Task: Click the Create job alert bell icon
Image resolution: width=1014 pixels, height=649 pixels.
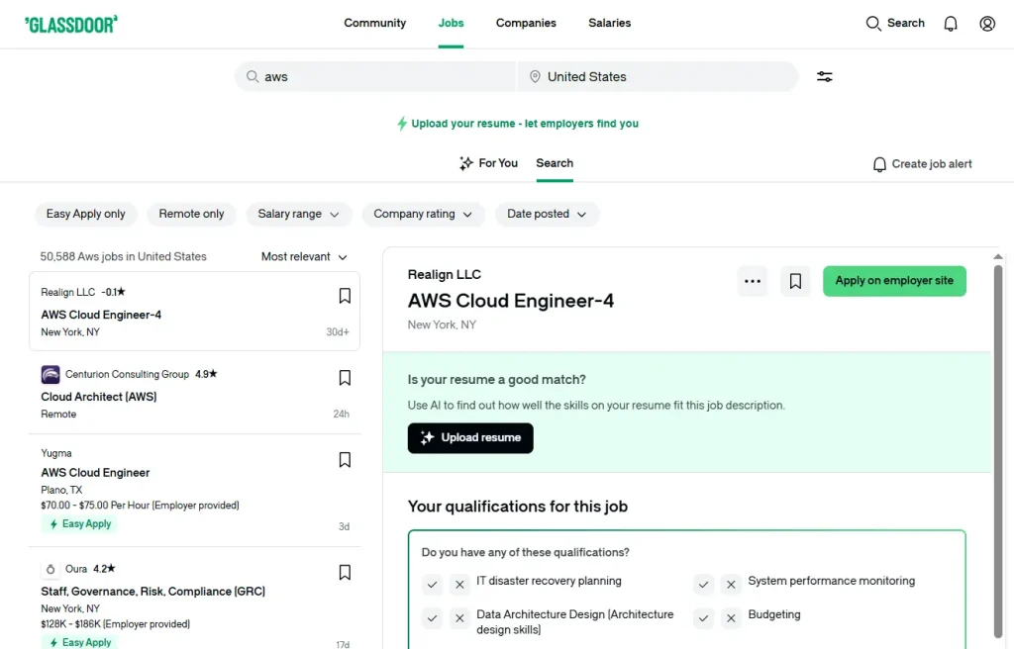Action: 879,164
